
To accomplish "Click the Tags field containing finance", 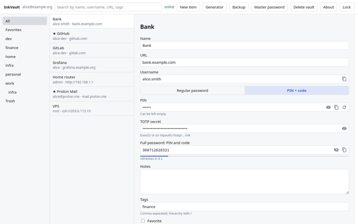I will click(244, 207).
